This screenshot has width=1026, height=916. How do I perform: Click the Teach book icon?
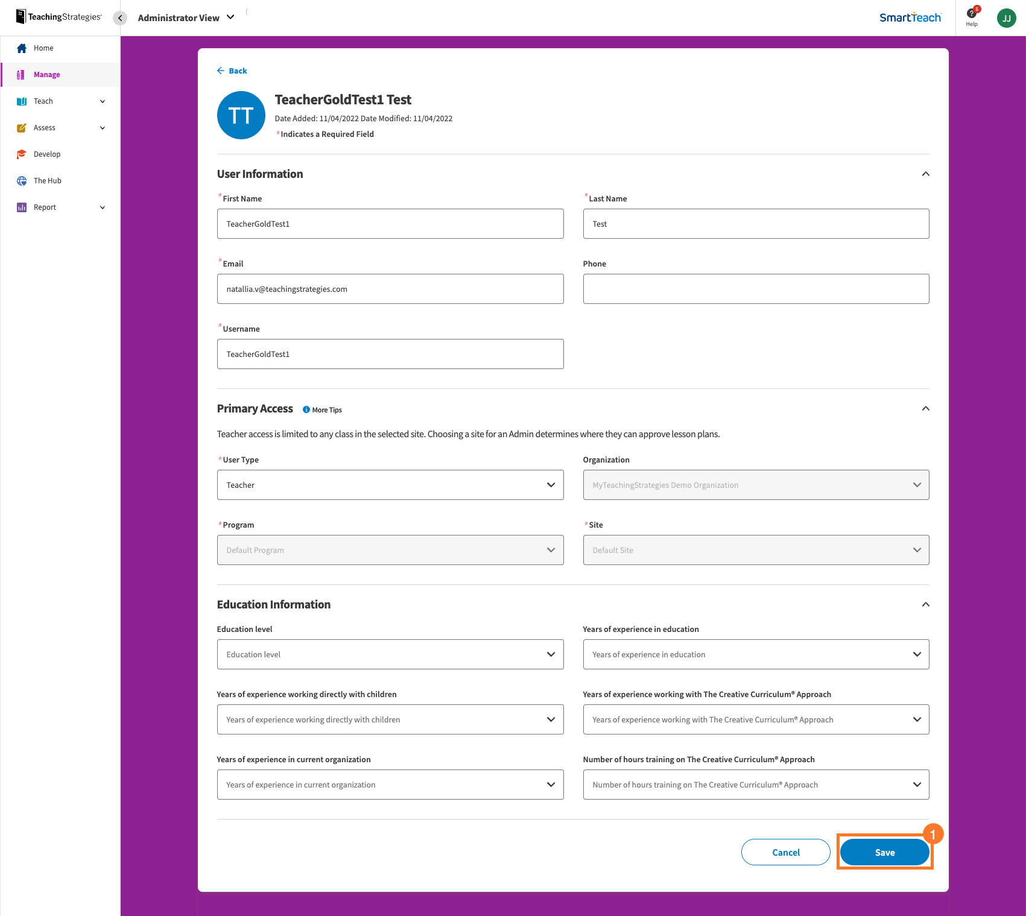tap(22, 101)
